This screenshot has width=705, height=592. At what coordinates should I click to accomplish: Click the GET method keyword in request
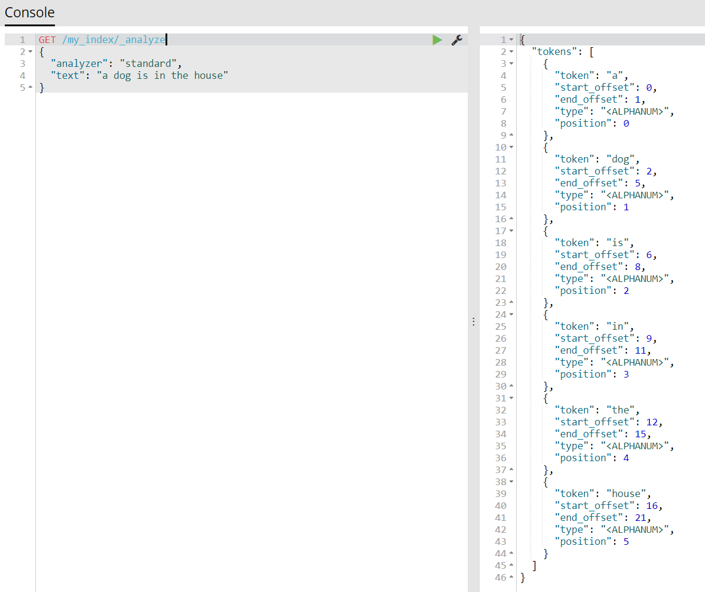(x=47, y=40)
